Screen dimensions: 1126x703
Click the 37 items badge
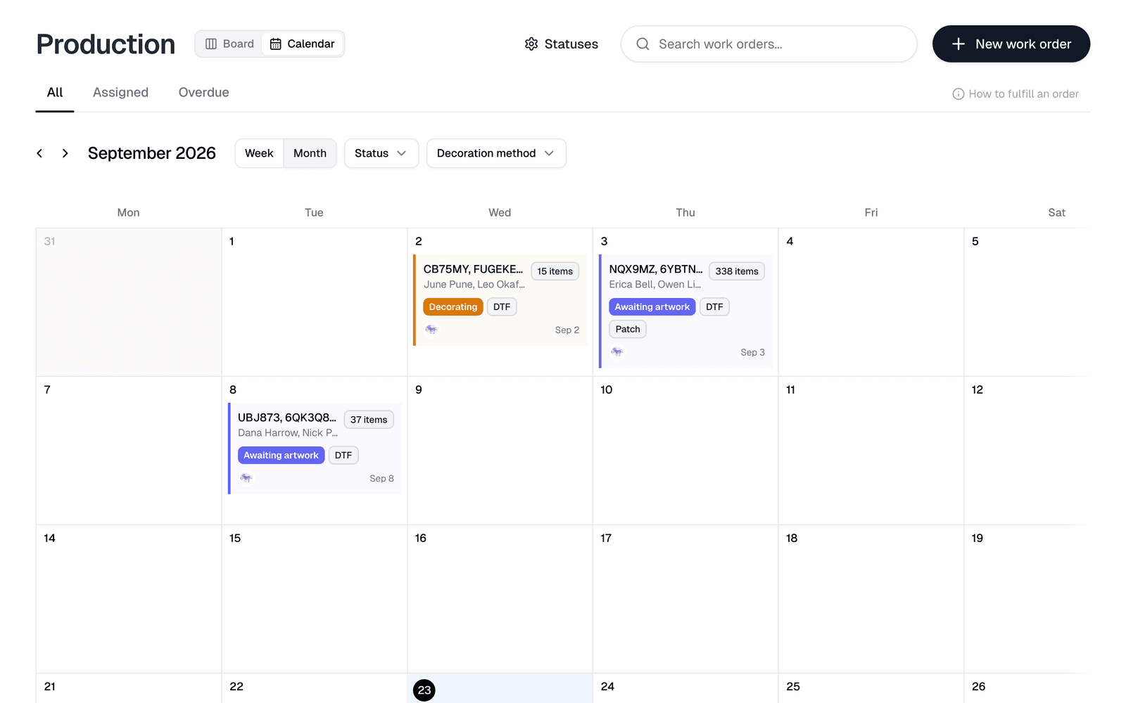369,420
